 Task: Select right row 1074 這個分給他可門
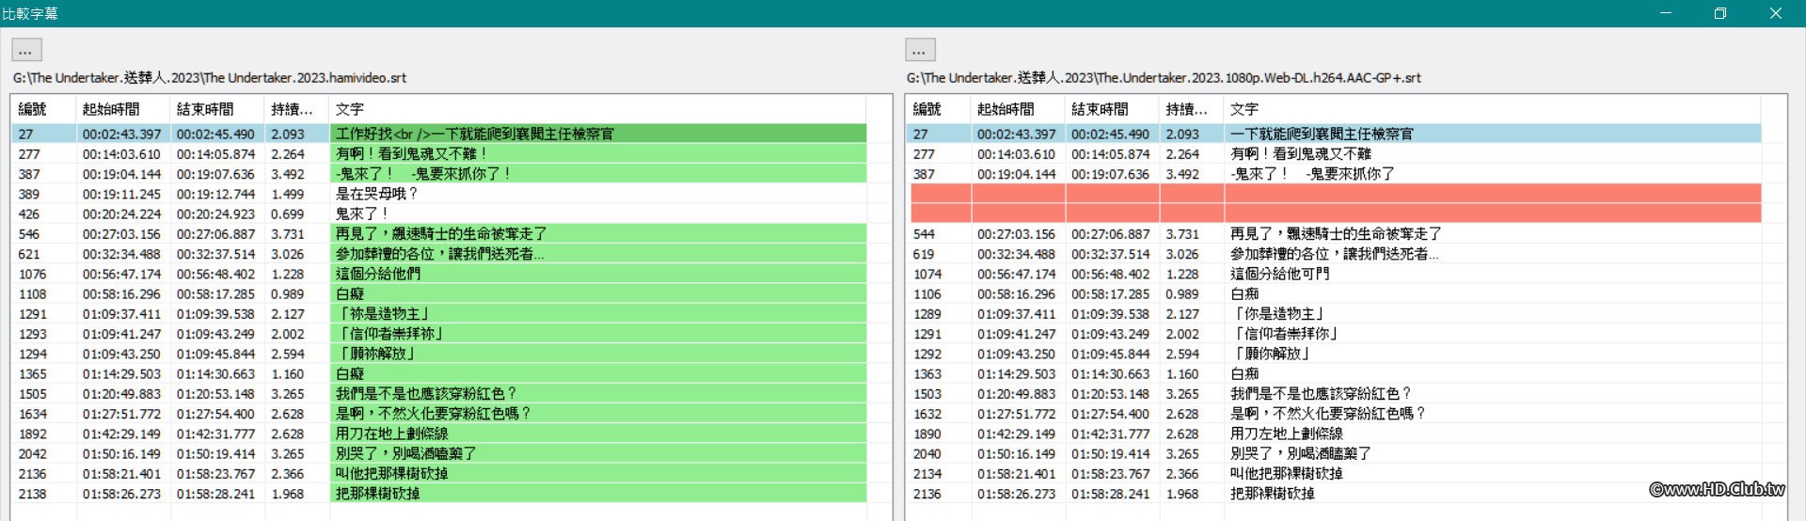(x=1280, y=274)
